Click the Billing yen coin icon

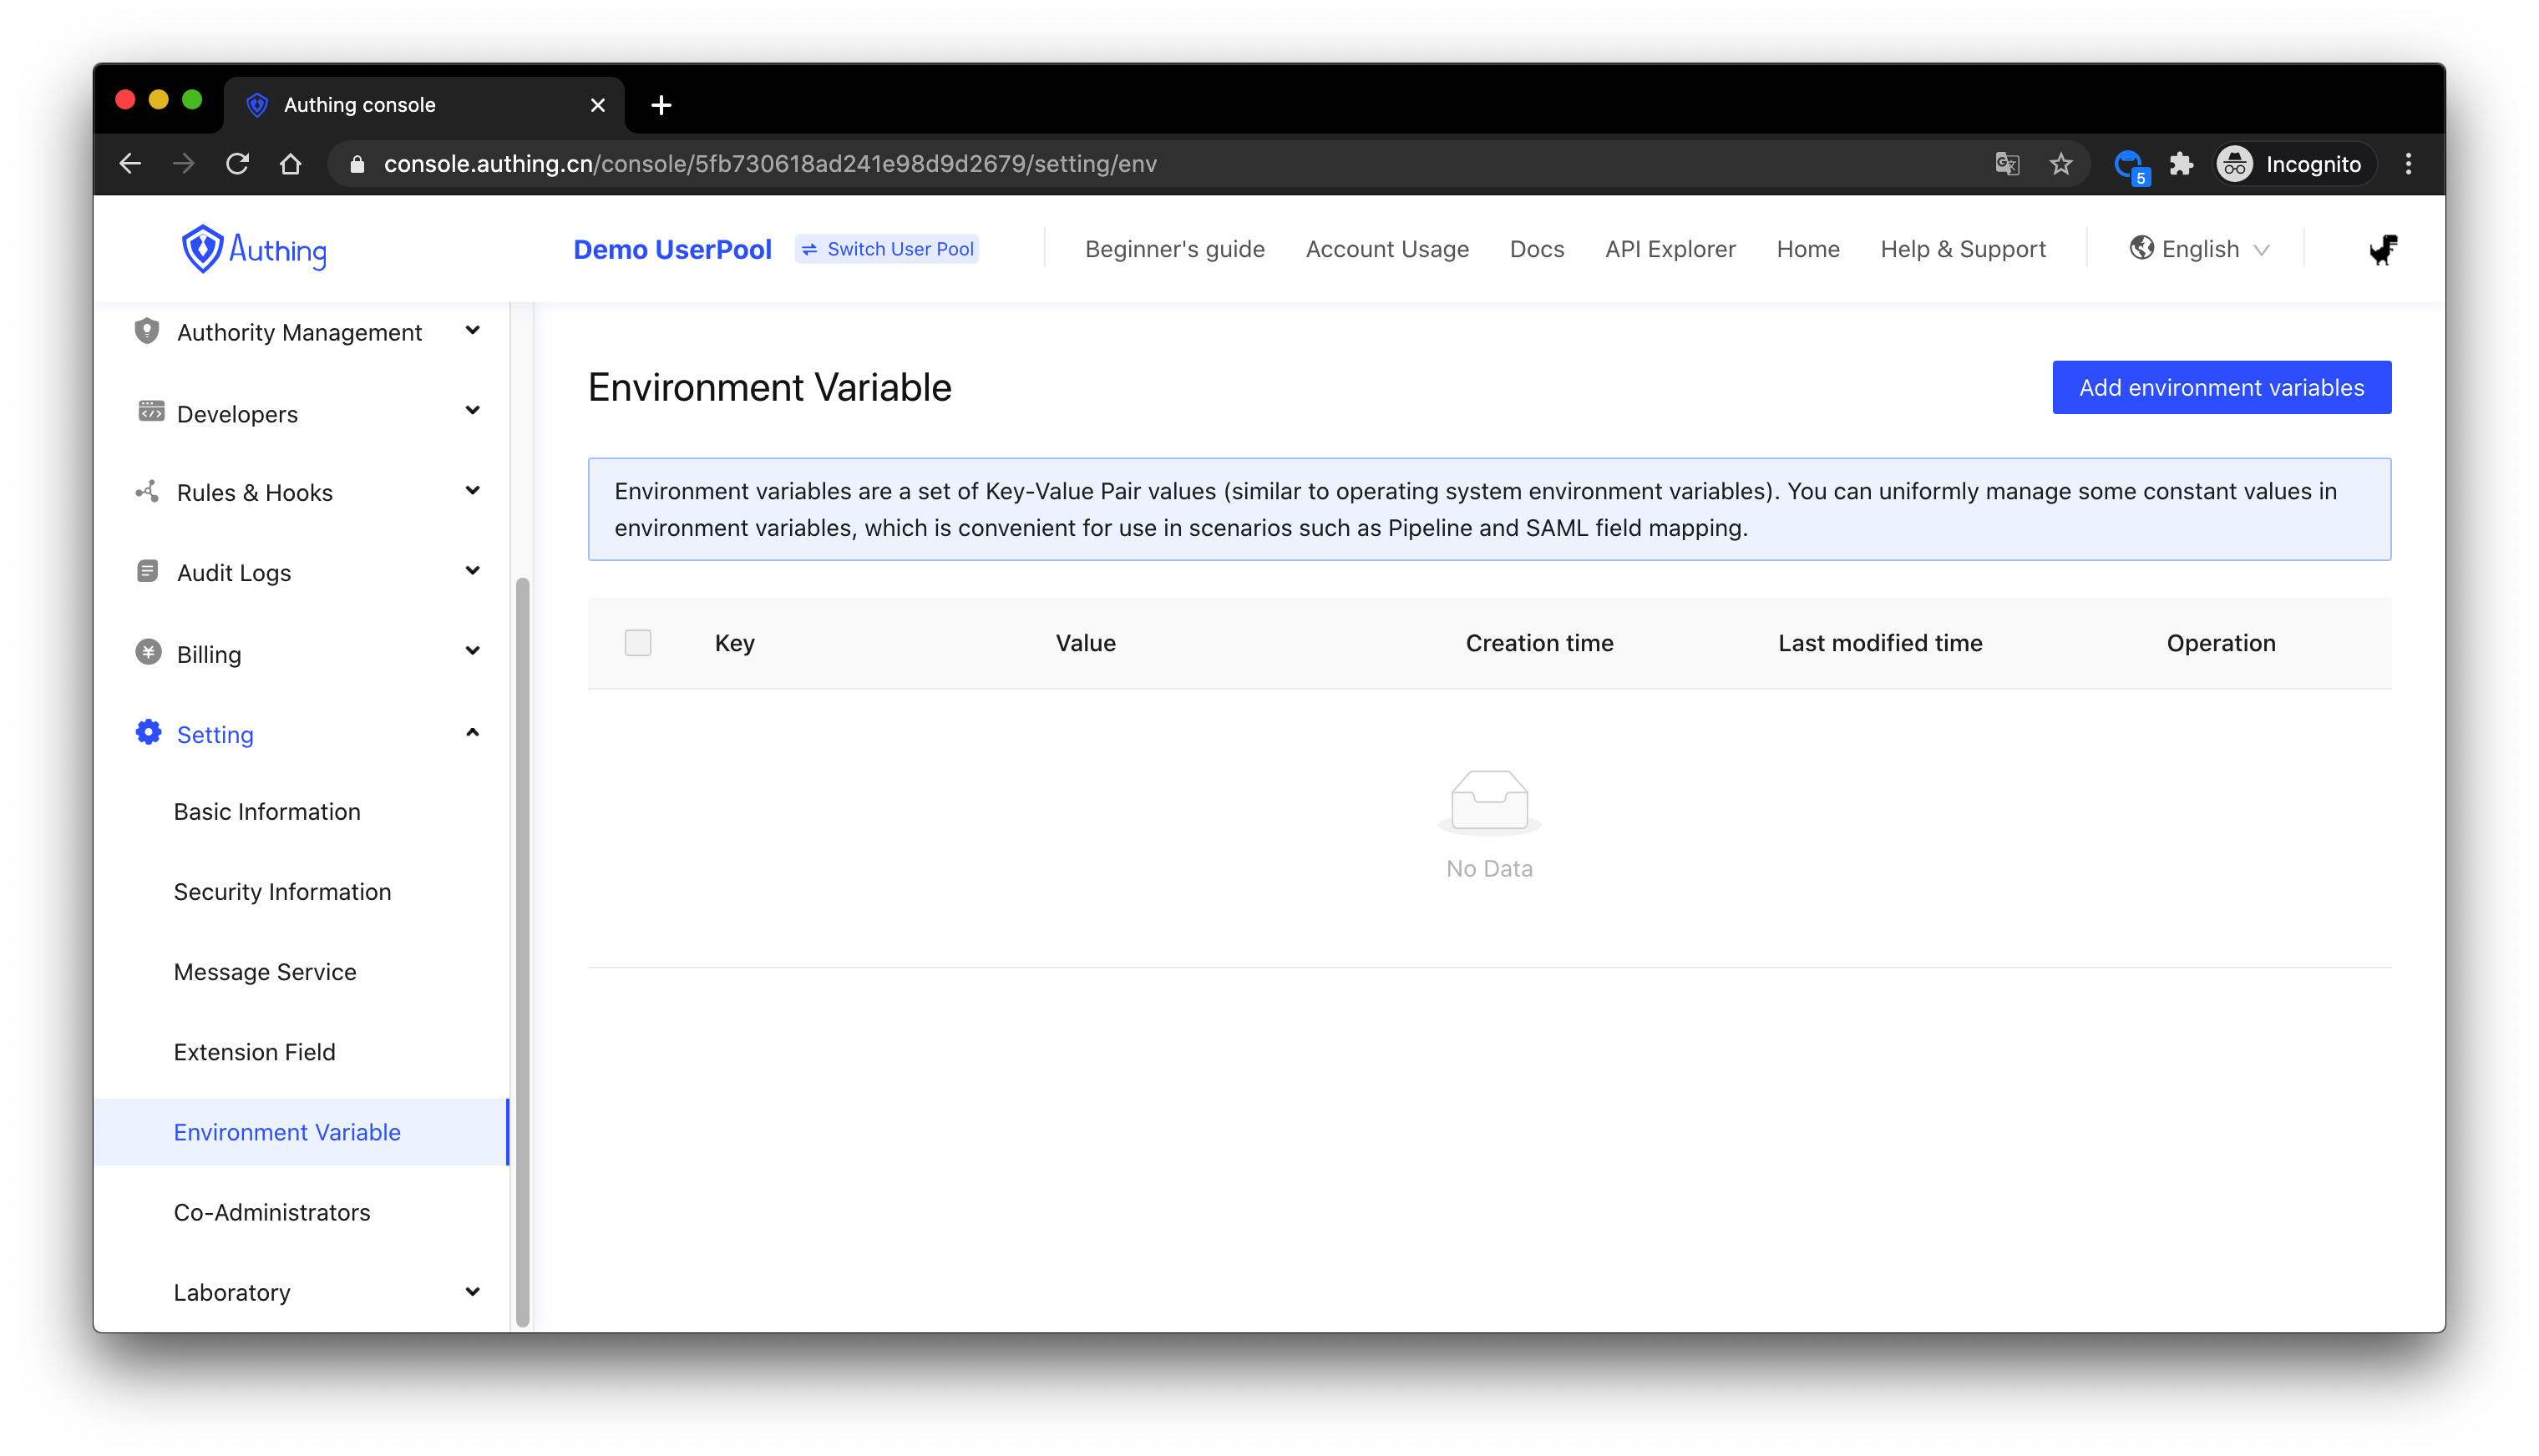(148, 652)
